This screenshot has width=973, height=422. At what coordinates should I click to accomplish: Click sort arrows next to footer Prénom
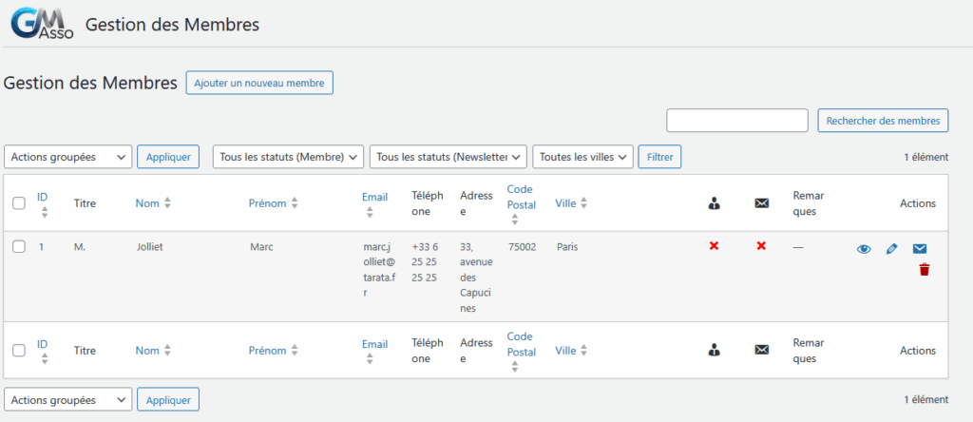tap(295, 350)
